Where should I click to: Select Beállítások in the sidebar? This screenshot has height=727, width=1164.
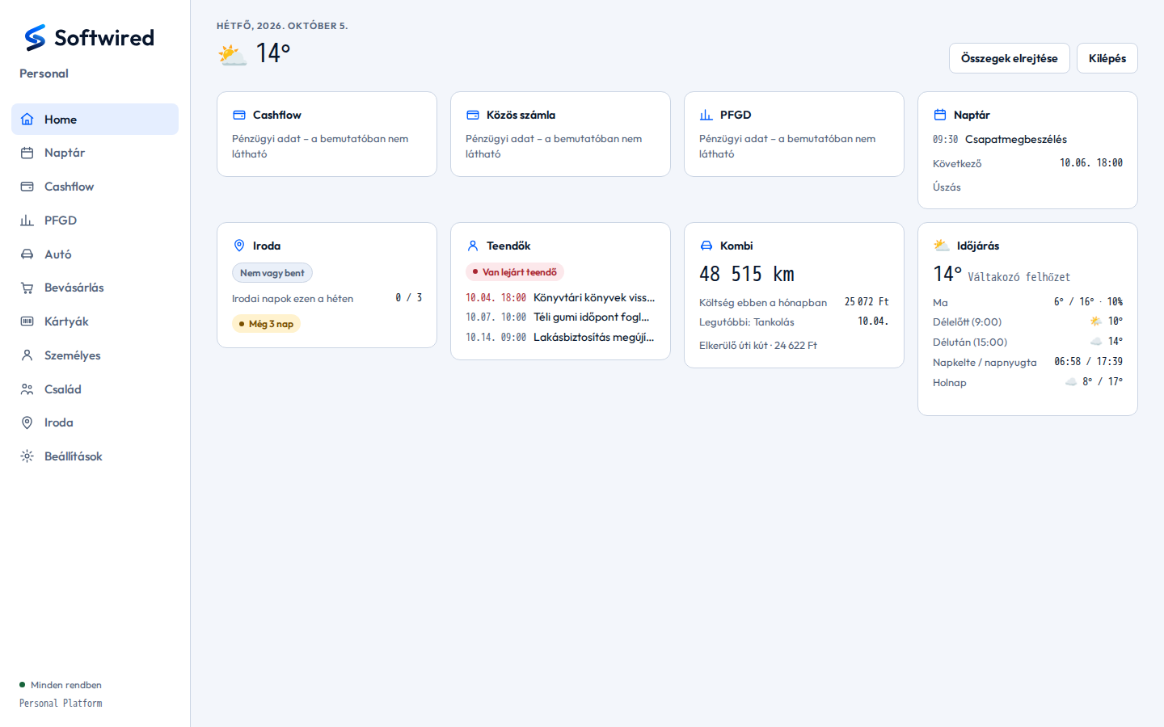pyautogui.click(x=95, y=456)
